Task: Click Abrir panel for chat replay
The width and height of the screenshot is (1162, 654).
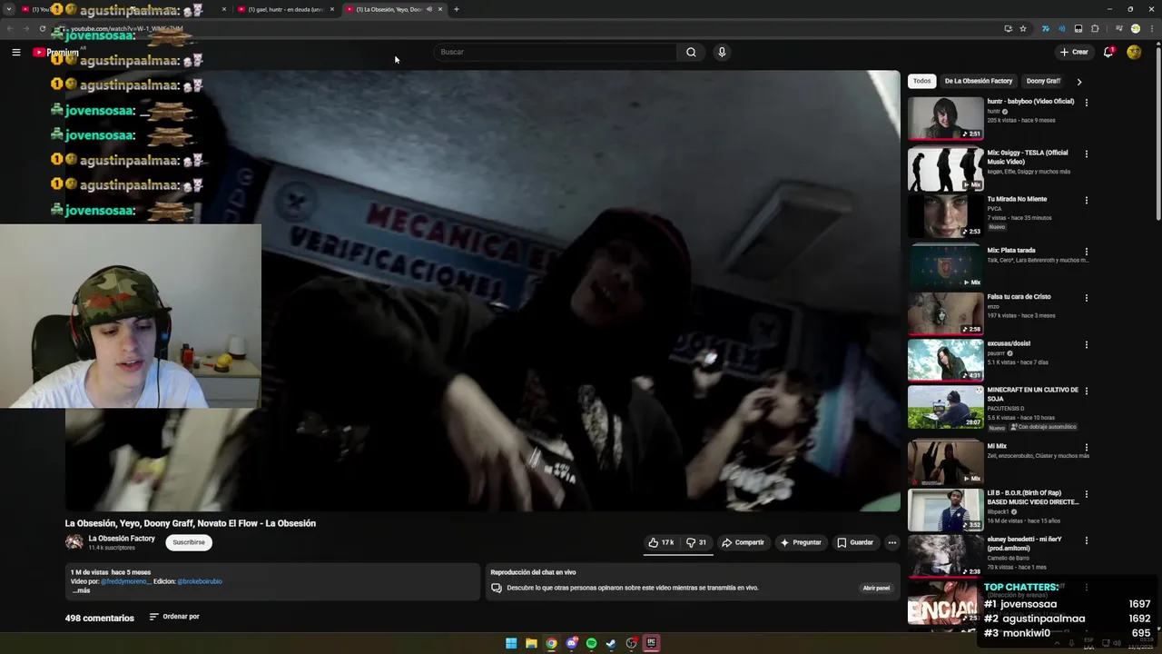Action: [x=876, y=588]
